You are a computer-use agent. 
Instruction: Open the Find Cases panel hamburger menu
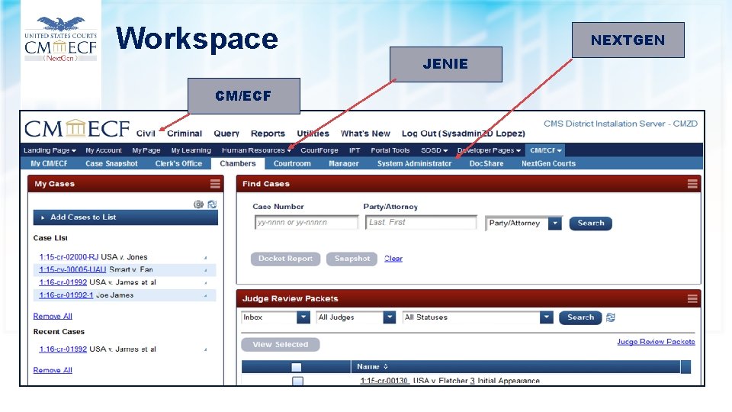(692, 184)
